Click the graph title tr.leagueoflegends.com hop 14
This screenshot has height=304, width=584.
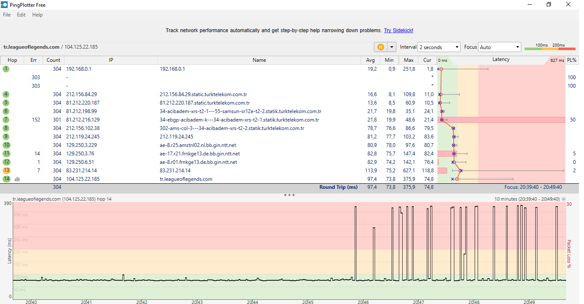click(62, 199)
